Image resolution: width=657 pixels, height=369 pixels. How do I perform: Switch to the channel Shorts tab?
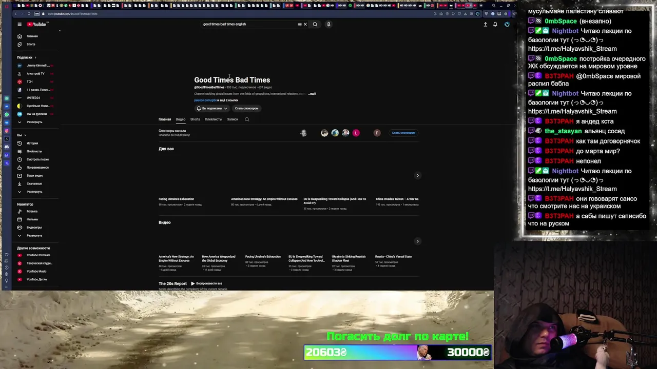tap(195, 119)
